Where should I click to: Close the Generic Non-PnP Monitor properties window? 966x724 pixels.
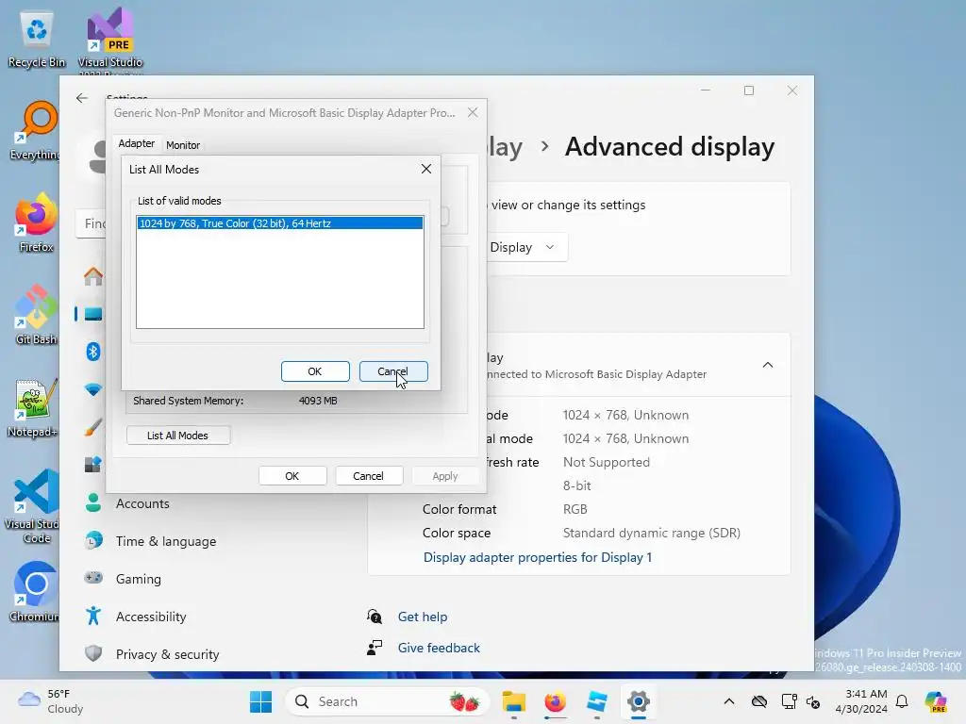tap(473, 113)
